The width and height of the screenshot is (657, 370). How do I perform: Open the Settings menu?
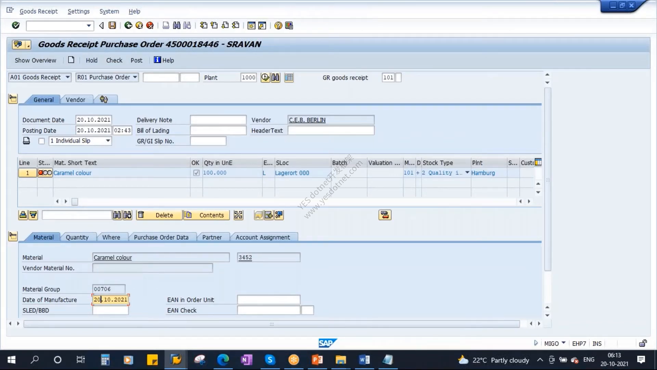(x=79, y=11)
